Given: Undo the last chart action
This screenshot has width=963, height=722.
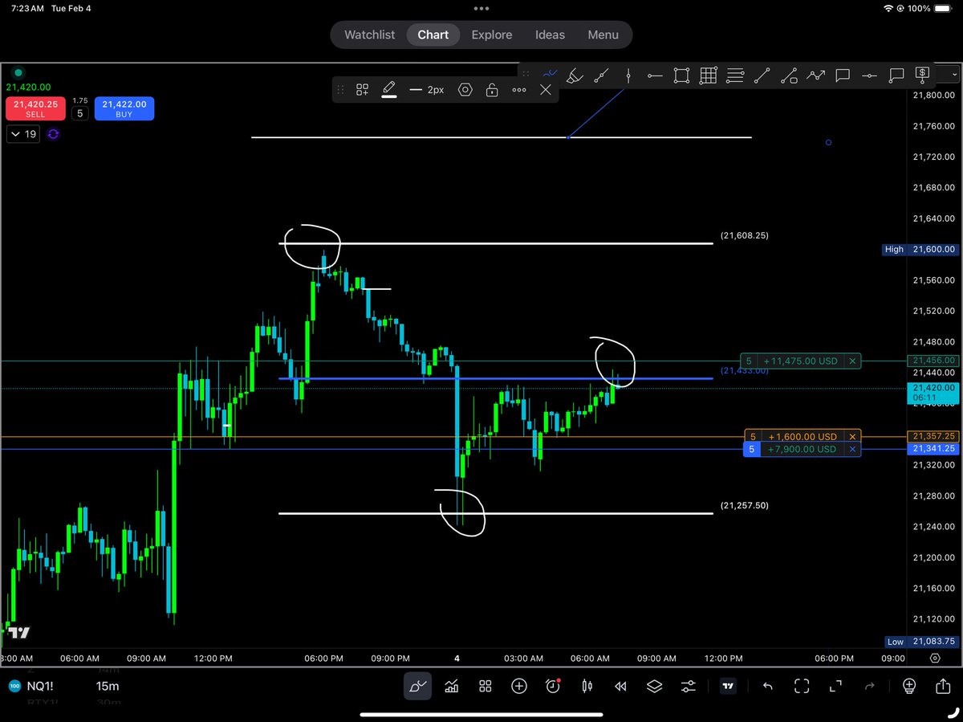Looking at the screenshot, I should point(768,686).
